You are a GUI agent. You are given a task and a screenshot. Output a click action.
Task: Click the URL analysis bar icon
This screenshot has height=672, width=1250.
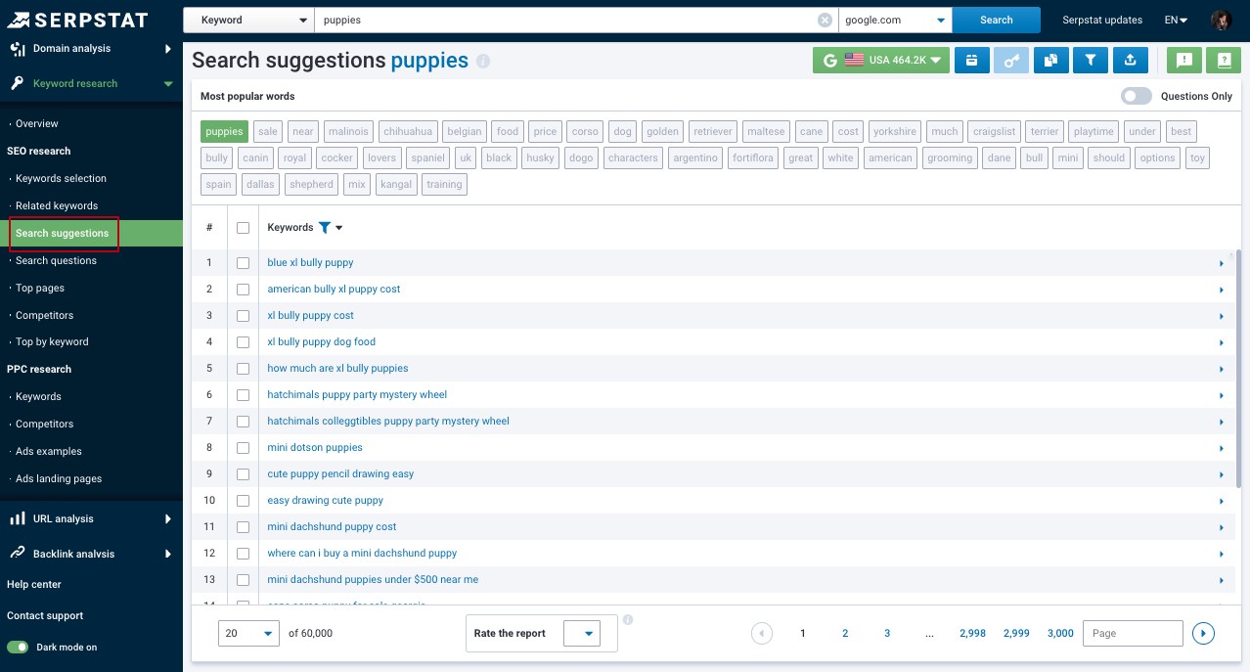pos(18,518)
